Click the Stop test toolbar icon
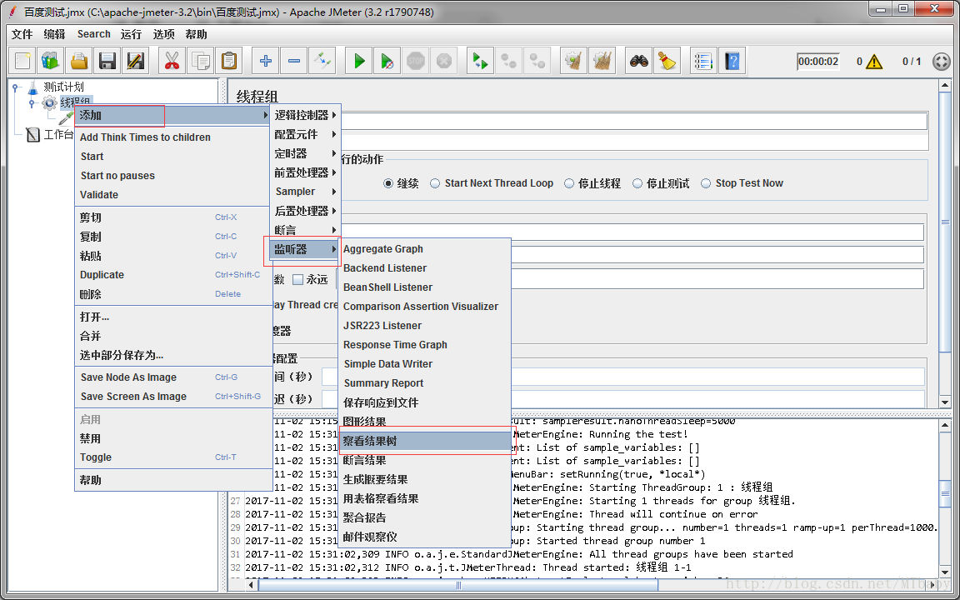The image size is (960, 600). (415, 61)
